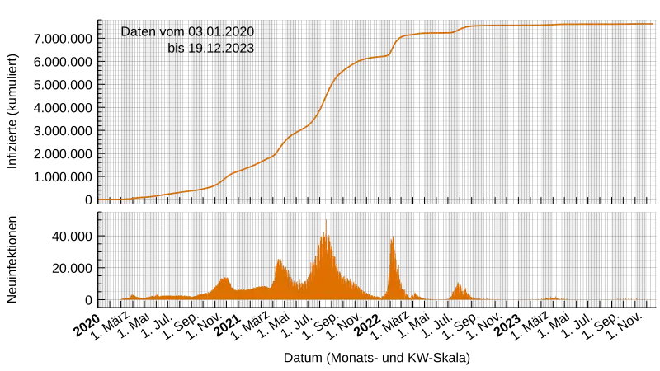Click the final small step near the curve's top
Viewport: 660px width, 371px height.
[x=460, y=28]
